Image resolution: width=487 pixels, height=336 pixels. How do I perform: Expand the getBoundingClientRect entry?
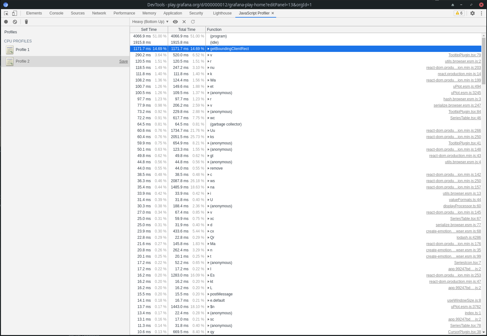208,49
